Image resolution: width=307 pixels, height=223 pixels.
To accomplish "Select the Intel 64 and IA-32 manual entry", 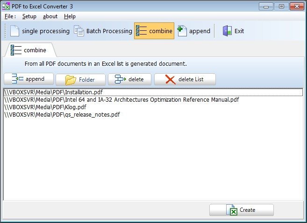I will [x=153, y=100].
